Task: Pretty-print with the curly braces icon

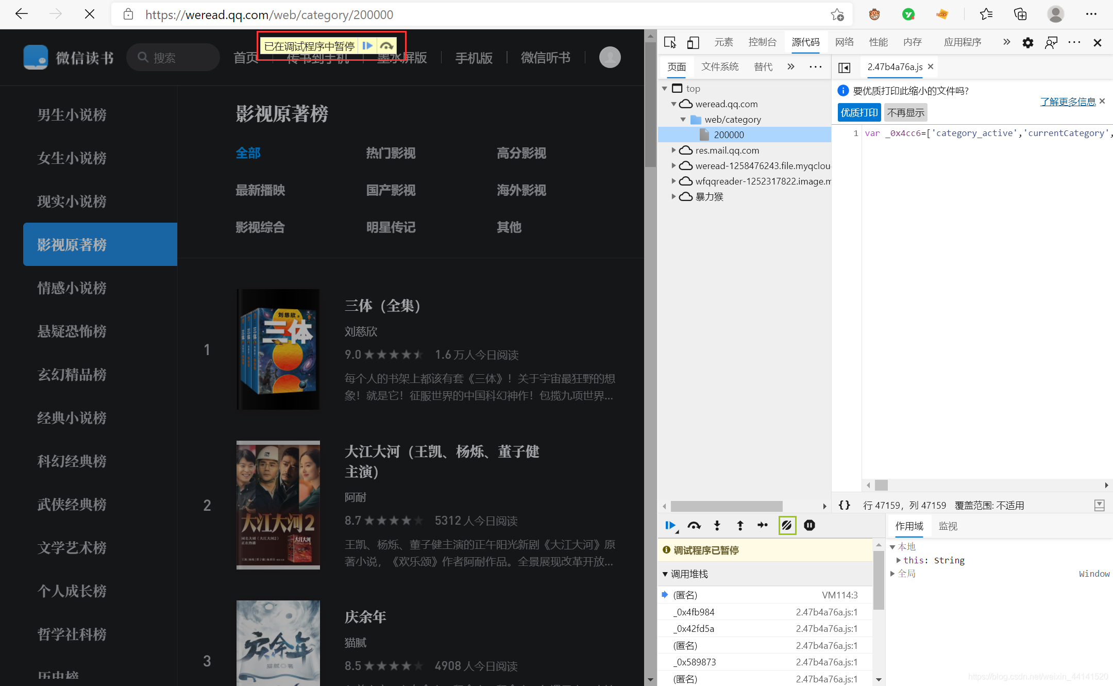Action: [845, 505]
